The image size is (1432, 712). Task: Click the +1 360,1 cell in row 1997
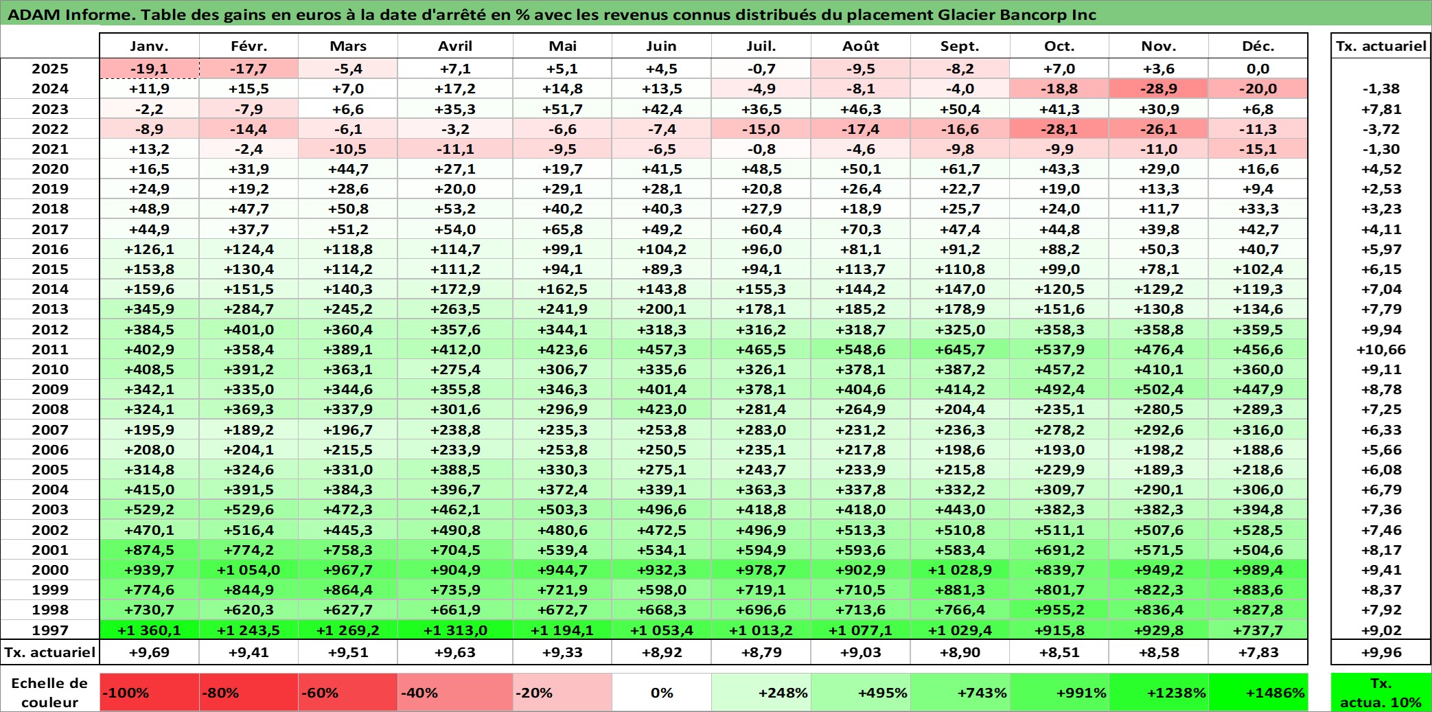coord(149,630)
